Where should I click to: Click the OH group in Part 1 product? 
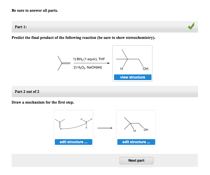pos(145,69)
